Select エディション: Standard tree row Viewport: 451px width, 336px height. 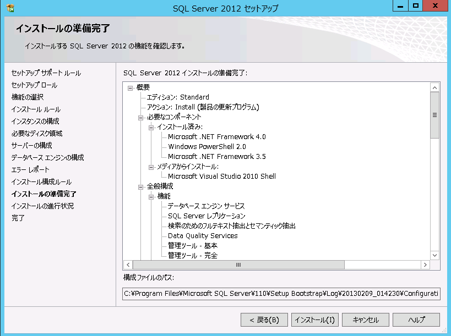pyautogui.click(x=178, y=97)
